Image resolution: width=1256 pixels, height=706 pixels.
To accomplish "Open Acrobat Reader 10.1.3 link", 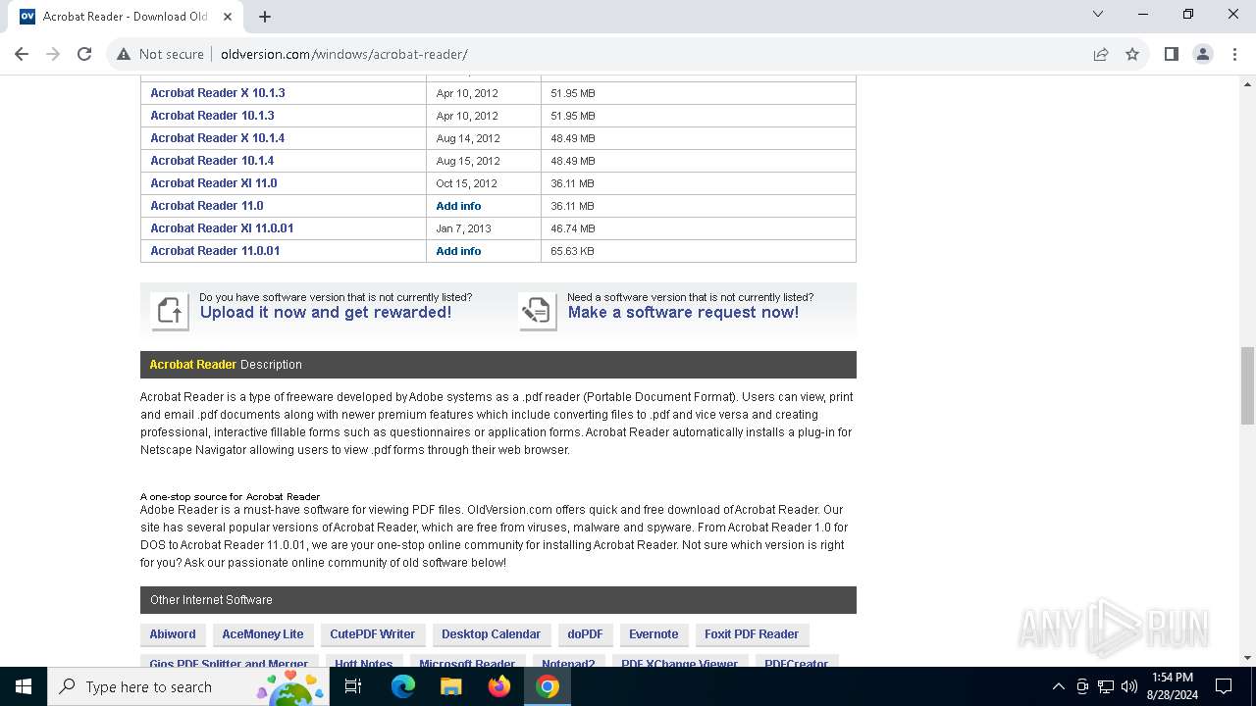I will (212, 116).
